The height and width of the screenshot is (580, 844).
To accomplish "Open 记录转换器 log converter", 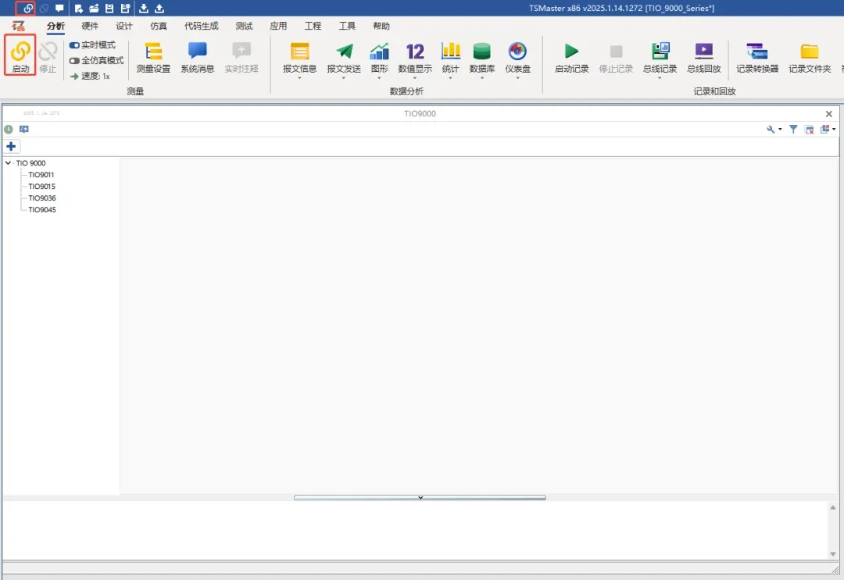I will [x=756, y=52].
